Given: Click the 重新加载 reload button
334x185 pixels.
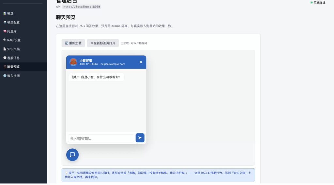Looking at the screenshot, I should tap(73, 43).
